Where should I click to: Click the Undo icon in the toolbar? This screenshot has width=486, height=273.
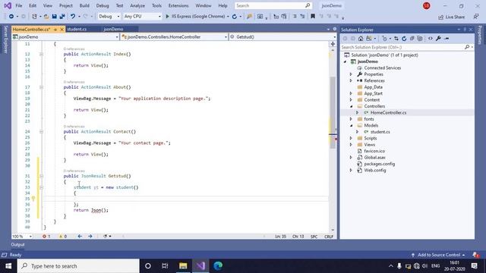click(x=73, y=17)
